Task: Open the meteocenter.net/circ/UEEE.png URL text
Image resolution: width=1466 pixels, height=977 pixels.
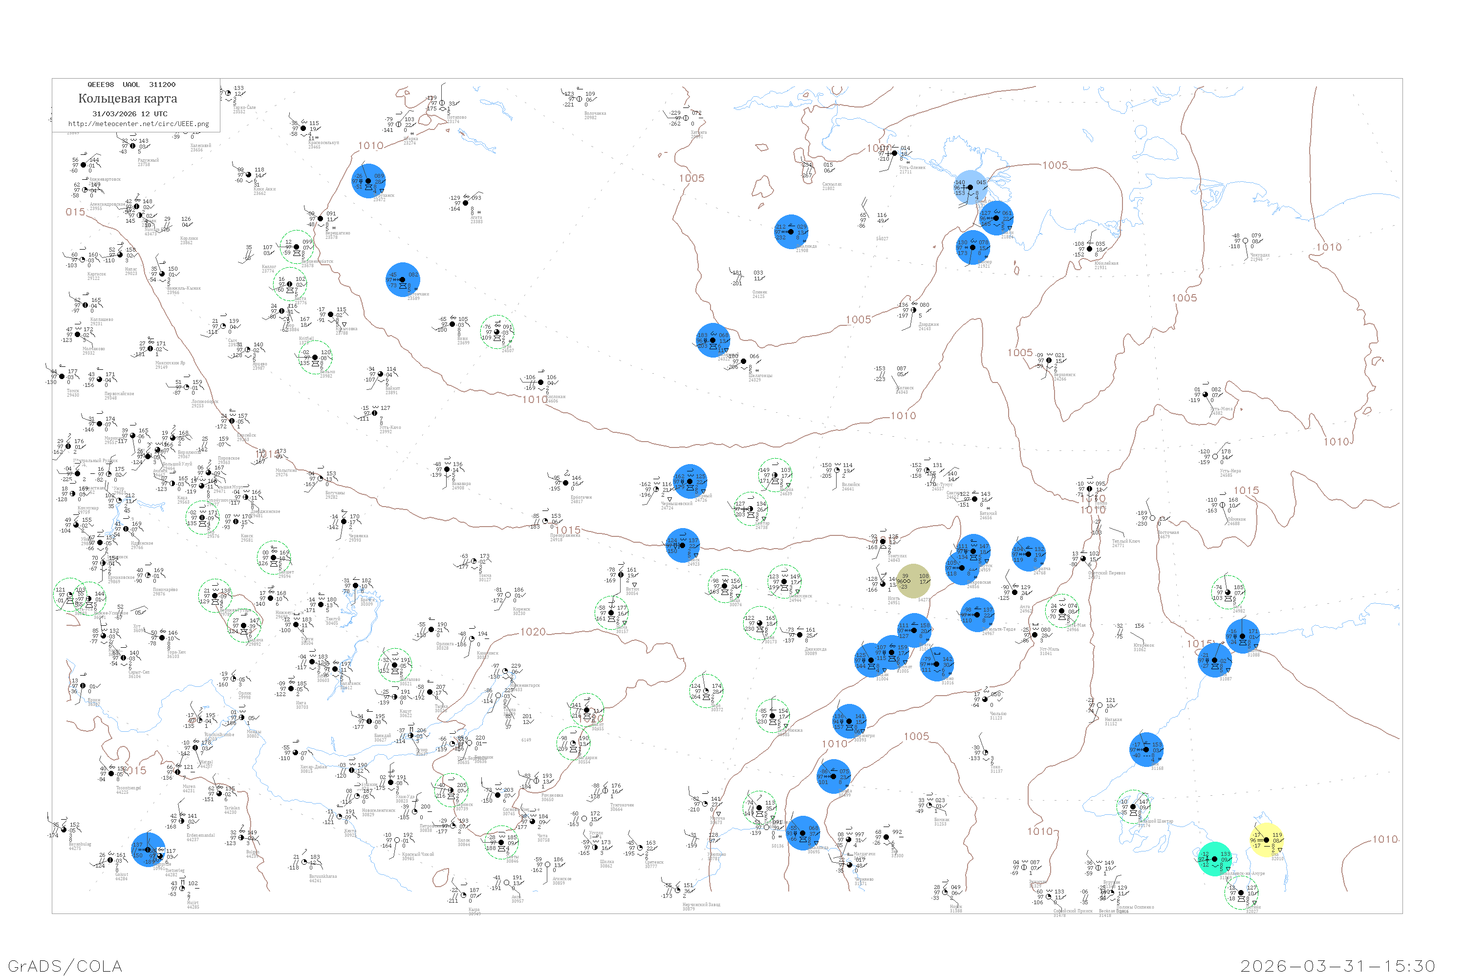Action: [x=138, y=124]
